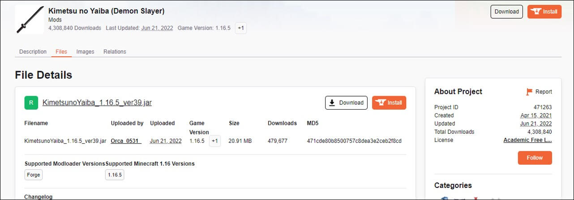Click the download arrow icon in File Details
Viewport: 574px width, 200px height.
pos(332,102)
